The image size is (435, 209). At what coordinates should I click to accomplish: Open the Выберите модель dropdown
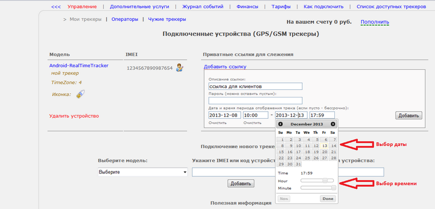pyautogui.click(x=143, y=172)
